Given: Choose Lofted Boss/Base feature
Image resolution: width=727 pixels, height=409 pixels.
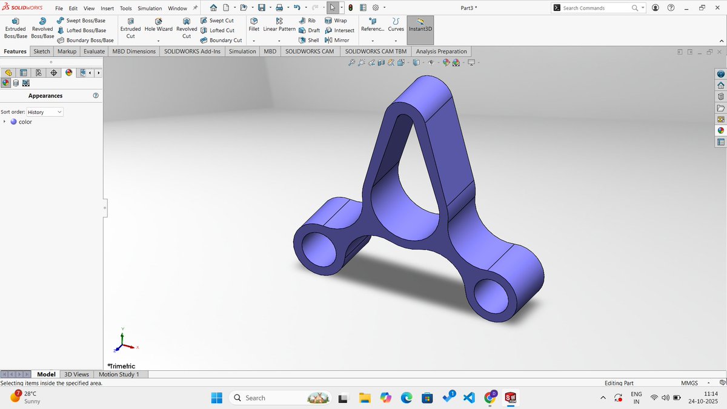Looking at the screenshot, I should [x=81, y=30].
